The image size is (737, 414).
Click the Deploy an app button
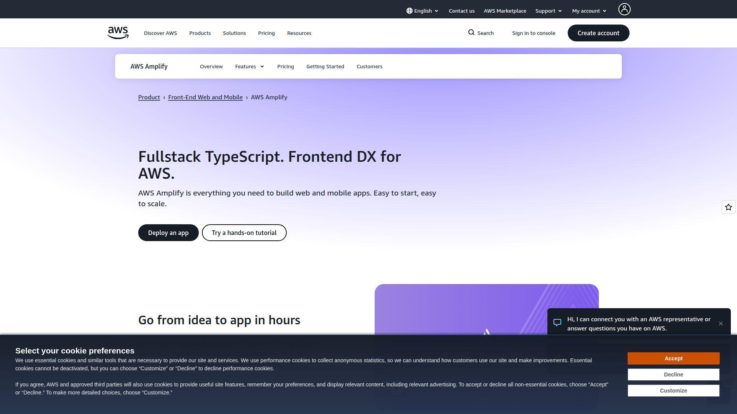tap(168, 233)
